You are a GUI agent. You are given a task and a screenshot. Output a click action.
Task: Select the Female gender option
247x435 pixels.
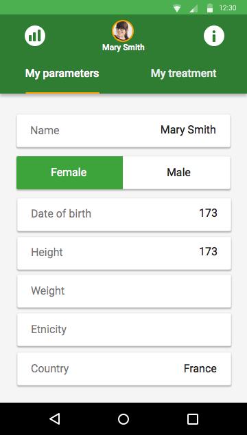pos(70,173)
